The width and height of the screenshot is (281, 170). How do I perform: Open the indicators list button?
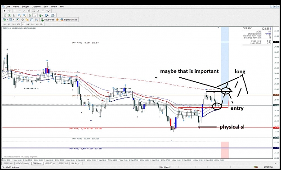tap(40, 15)
